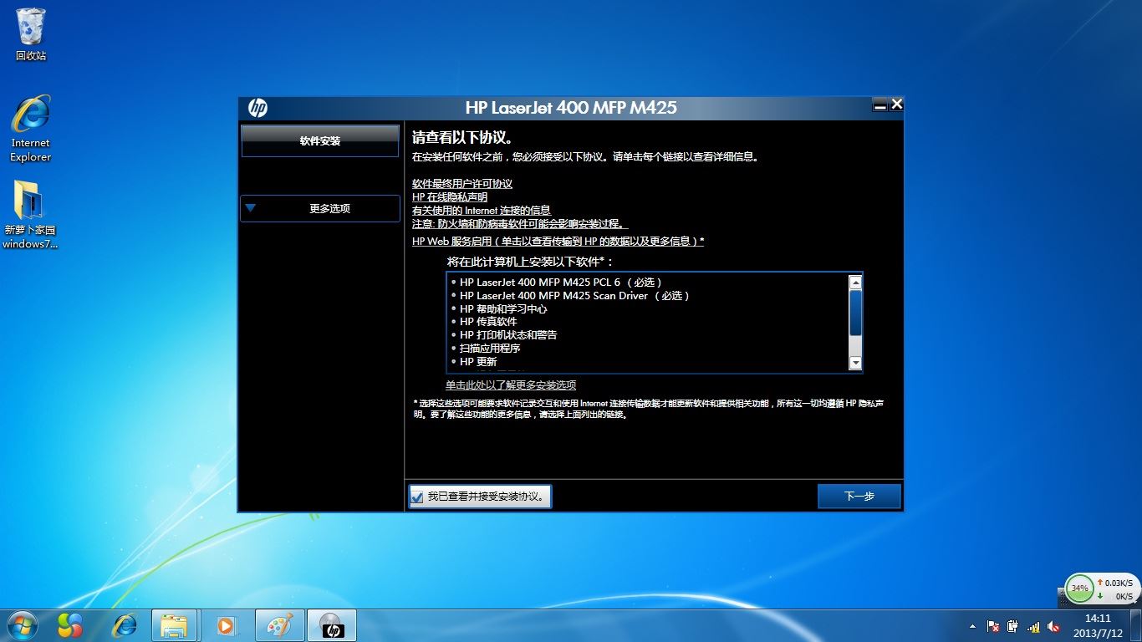Image resolution: width=1142 pixels, height=642 pixels.
Task: Expand the 更多选项 dropdown
Action: [320, 208]
